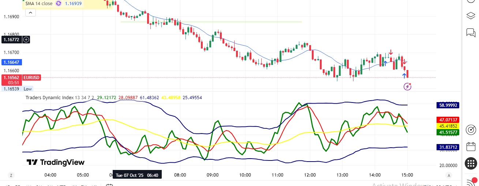Click the plus icon beside 1.16772 price
Screen dimensions: 479x186
pyautogui.click(x=26, y=39)
